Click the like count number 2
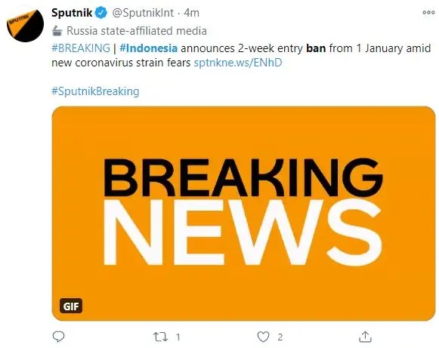439x348 pixels. (x=280, y=337)
